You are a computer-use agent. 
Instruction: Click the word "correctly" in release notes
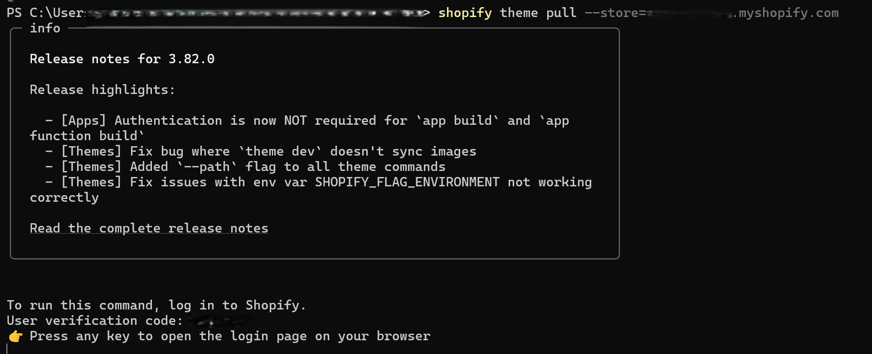64,197
